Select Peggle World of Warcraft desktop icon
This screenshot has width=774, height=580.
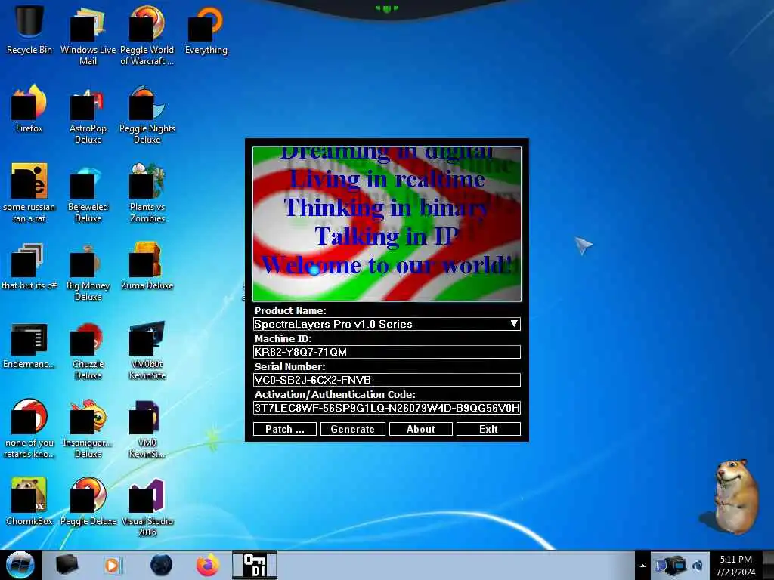pyautogui.click(x=147, y=35)
